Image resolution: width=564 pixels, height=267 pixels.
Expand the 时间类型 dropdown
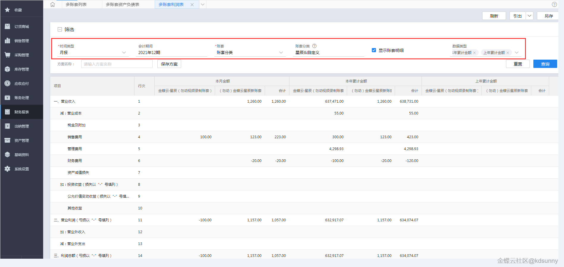124,53
